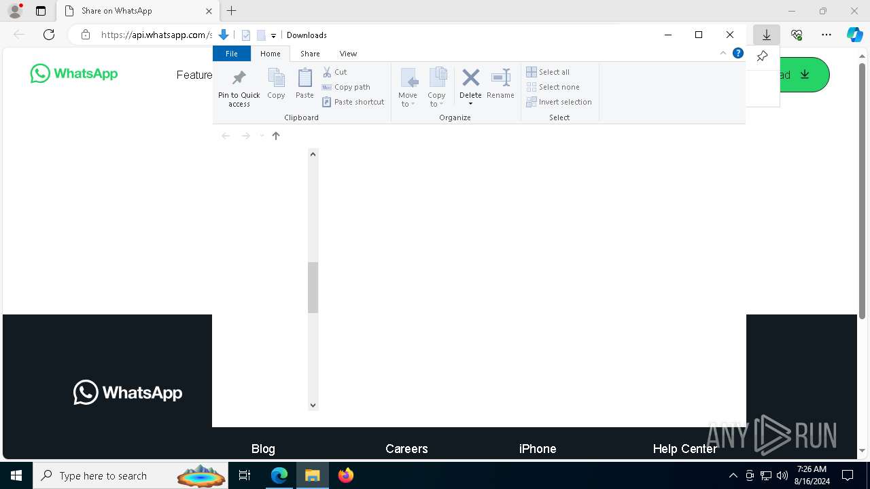The width and height of the screenshot is (870, 489).
Task: Close the Share on WhatsApp tab
Action: (x=209, y=11)
